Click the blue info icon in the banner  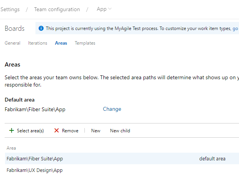tap(41, 28)
